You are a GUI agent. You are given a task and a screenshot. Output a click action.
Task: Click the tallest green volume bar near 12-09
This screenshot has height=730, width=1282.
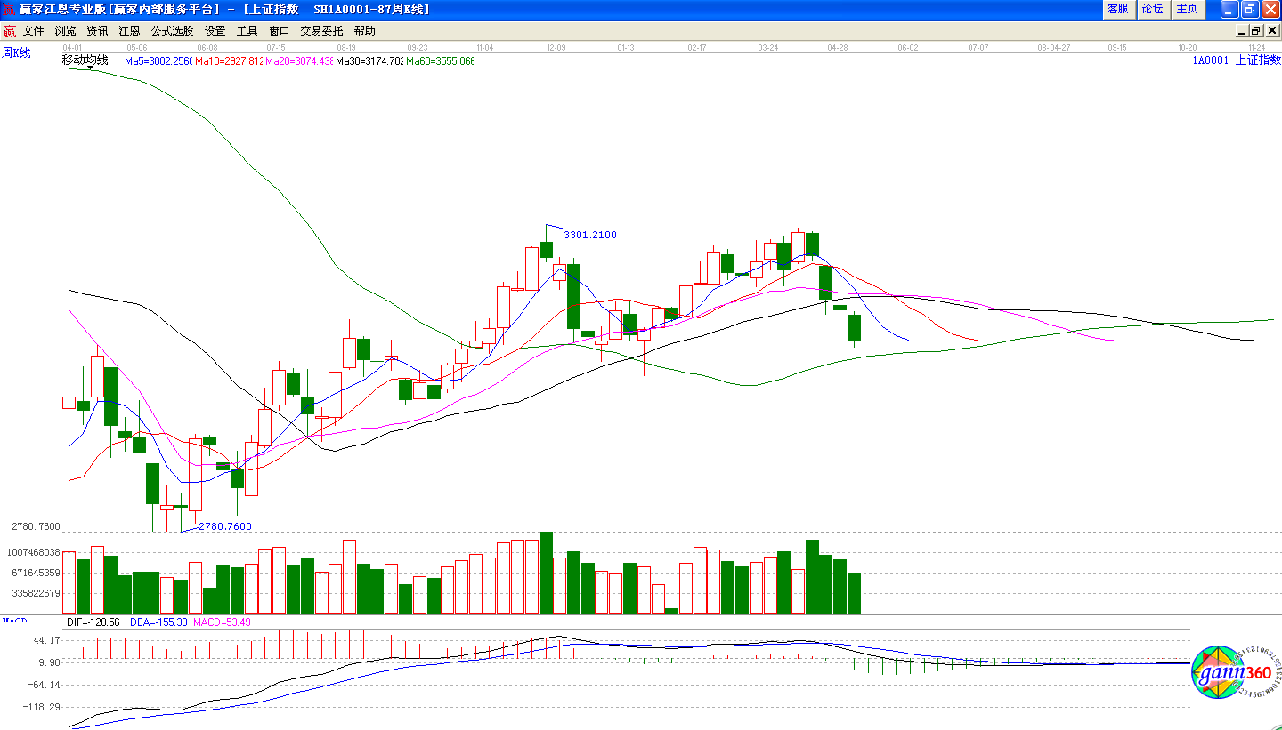pyautogui.click(x=546, y=573)
